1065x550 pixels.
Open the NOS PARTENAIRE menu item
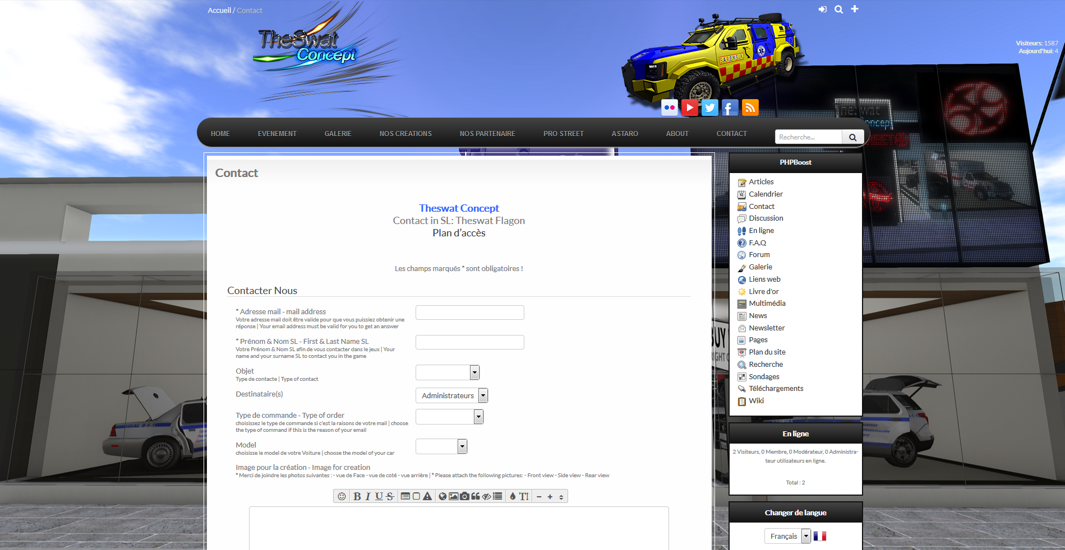click(x=487, y=134)
